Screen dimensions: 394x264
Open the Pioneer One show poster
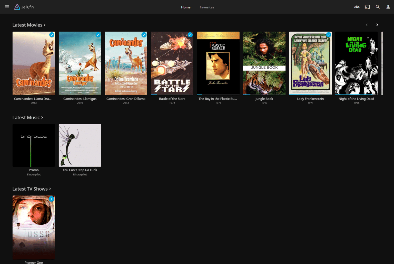[34, 228]
